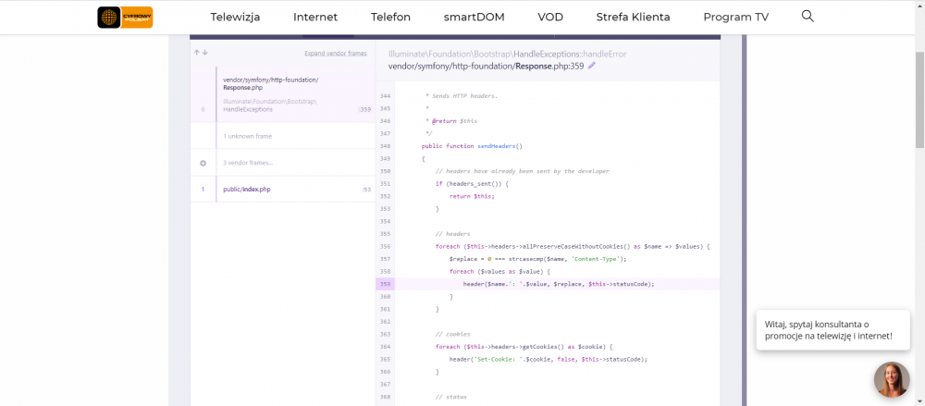
Task: Go to the Telefon menu
Action: [x=390, y=17]
